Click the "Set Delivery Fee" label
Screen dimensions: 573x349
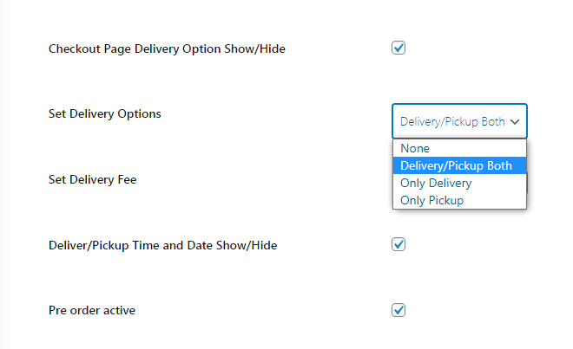tap(92, 179)
